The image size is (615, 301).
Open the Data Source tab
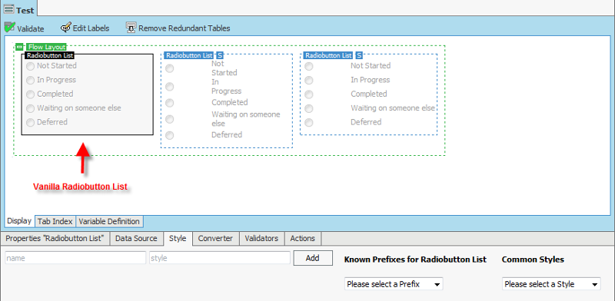pos(136,238)
